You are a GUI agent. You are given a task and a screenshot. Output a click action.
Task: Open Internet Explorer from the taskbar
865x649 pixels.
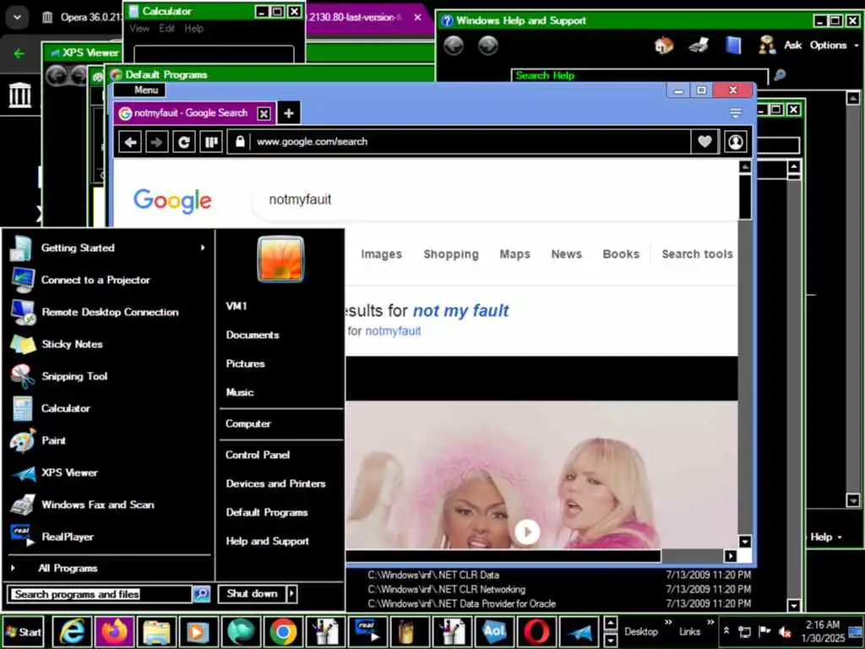point(73,631)
